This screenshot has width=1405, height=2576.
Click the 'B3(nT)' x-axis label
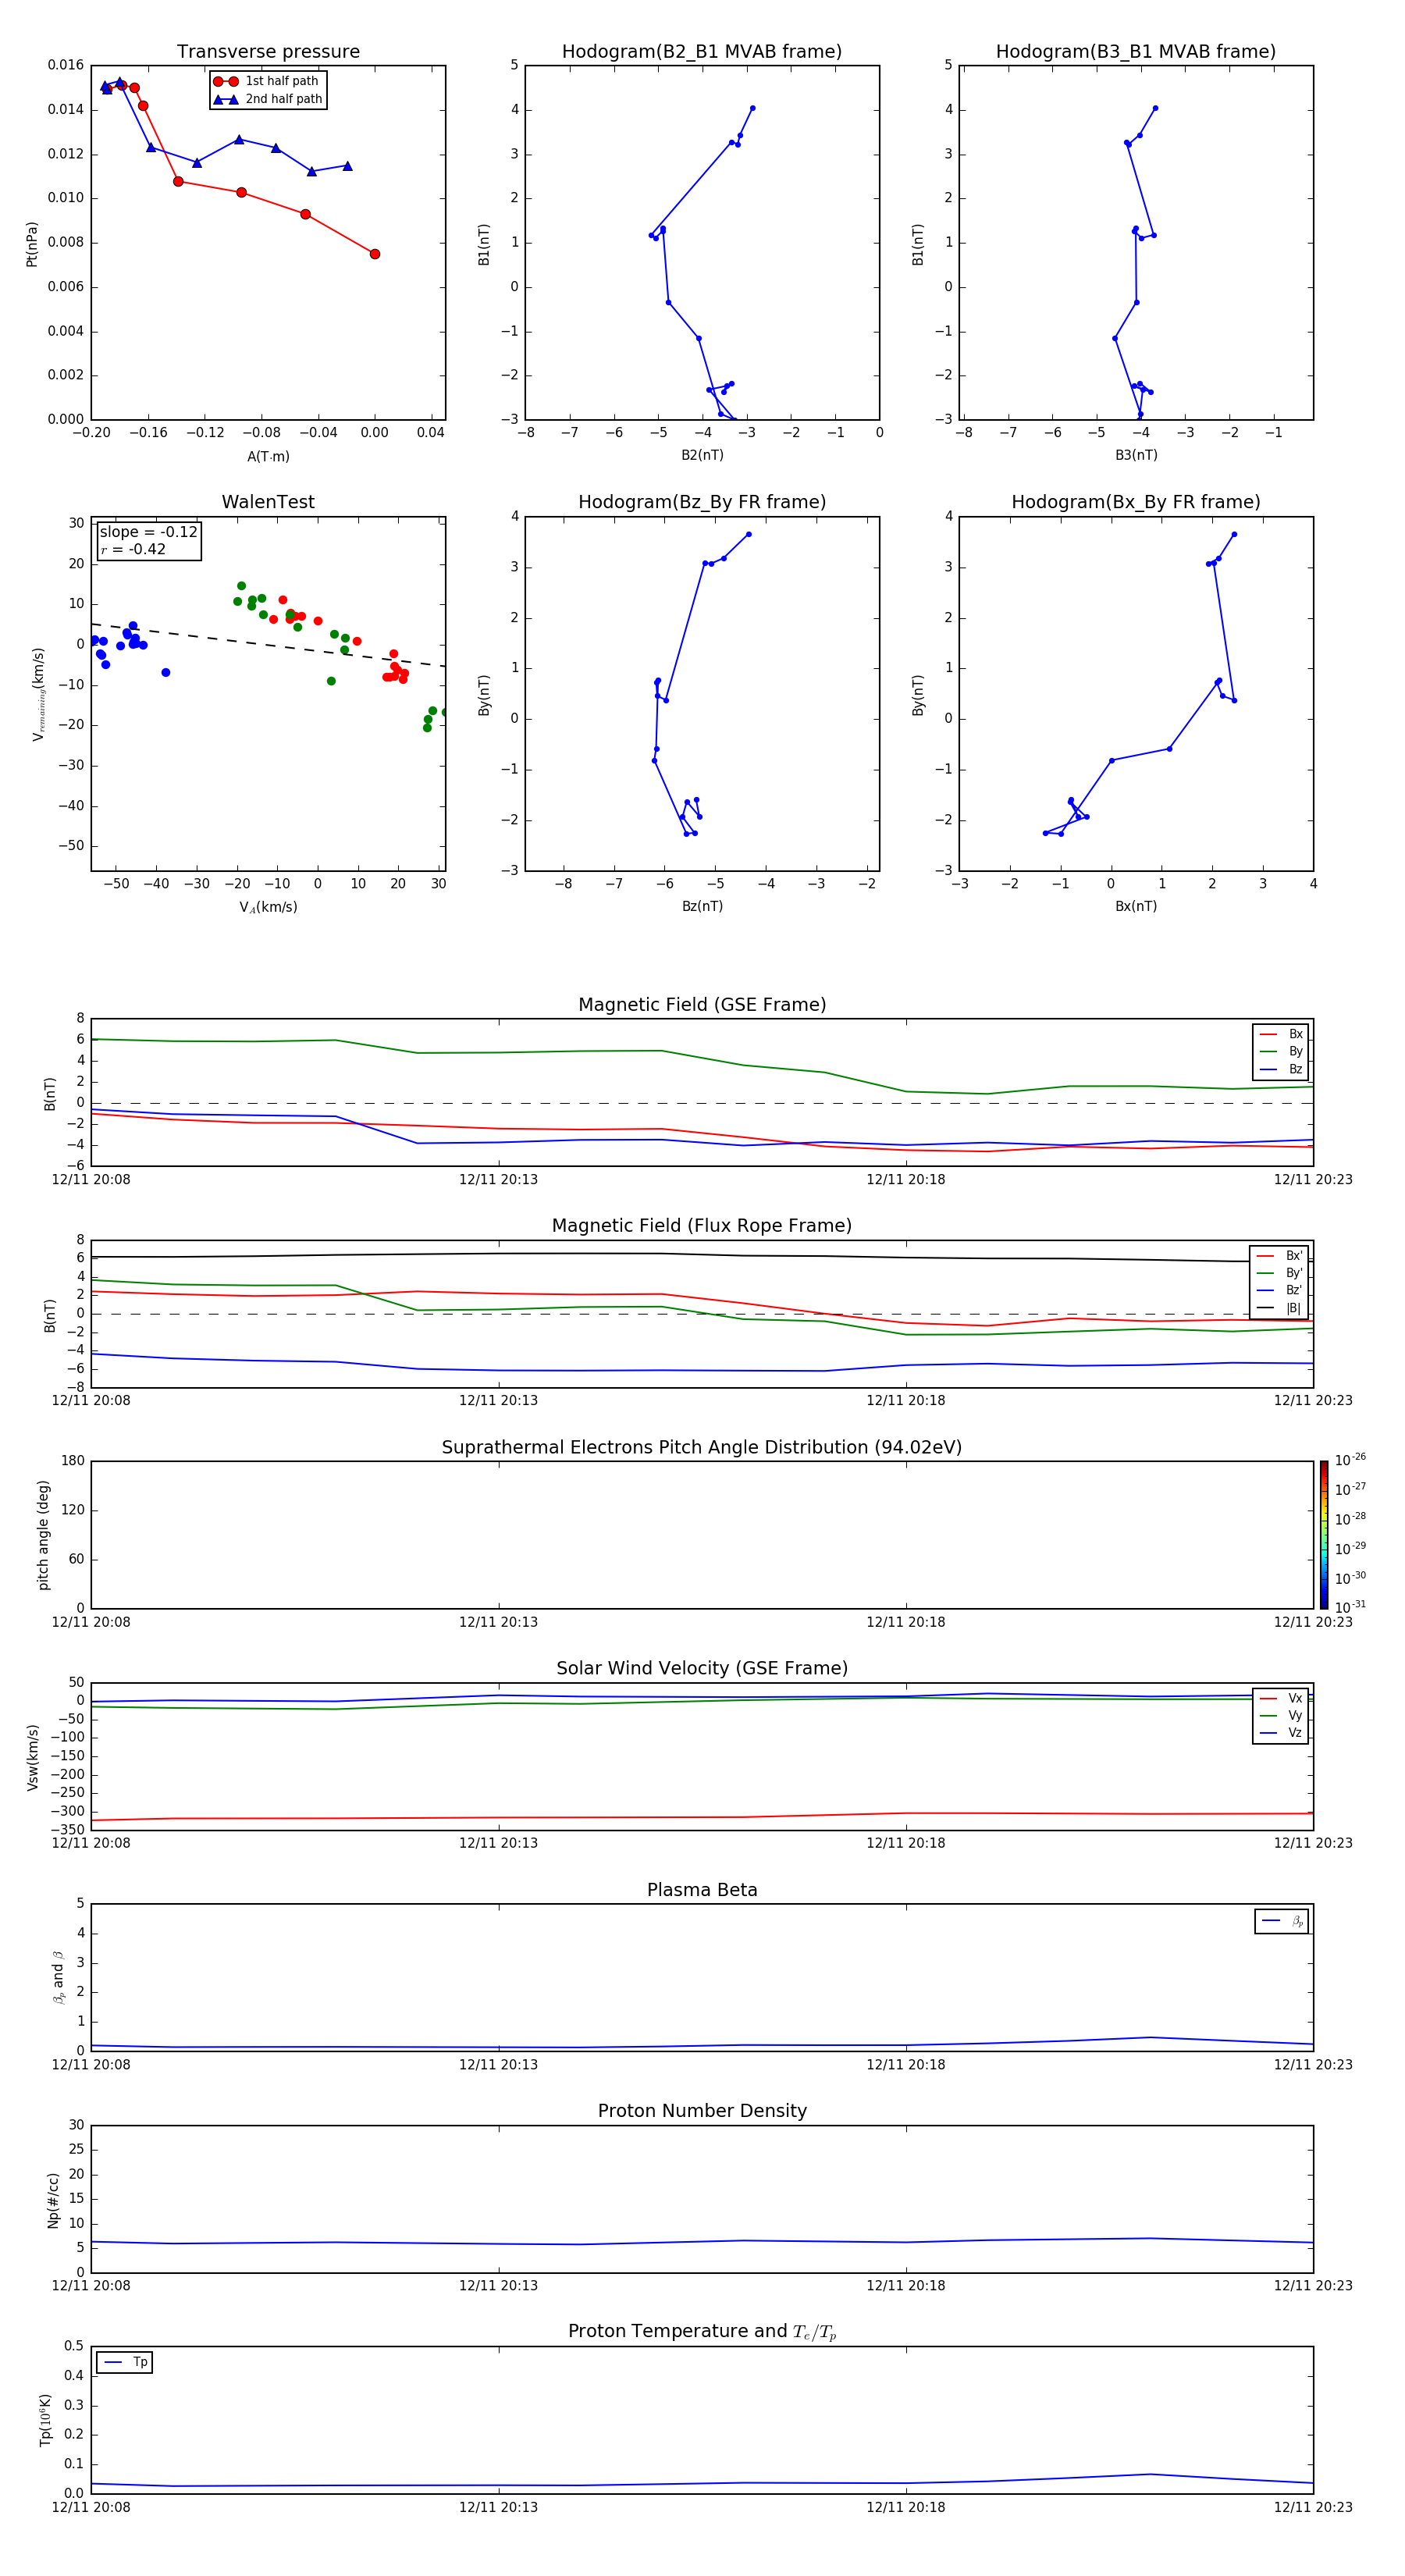tap(1136, 455)
